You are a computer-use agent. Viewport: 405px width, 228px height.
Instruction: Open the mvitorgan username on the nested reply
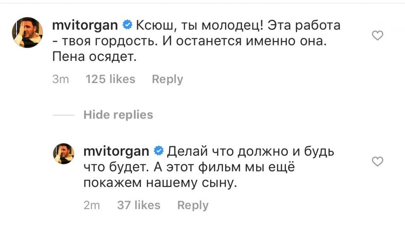tap(116, 151)
